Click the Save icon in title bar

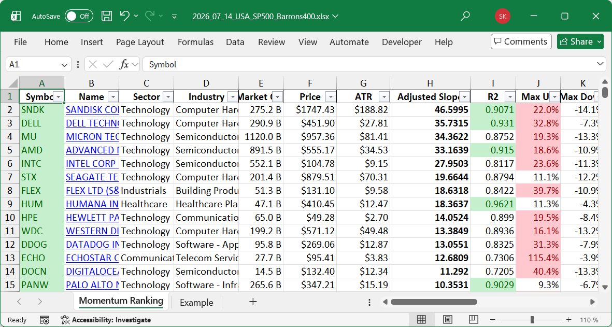[107, 16]
